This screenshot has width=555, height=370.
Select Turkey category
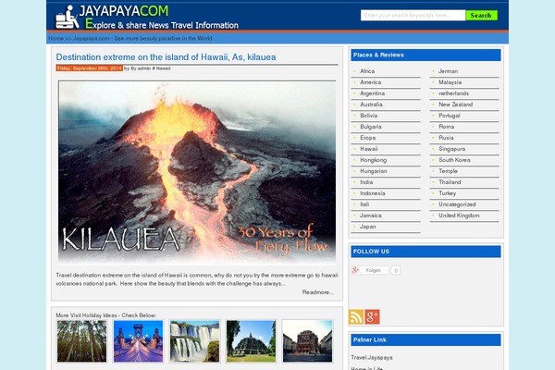pyautogui.click(x=447, y=193)
